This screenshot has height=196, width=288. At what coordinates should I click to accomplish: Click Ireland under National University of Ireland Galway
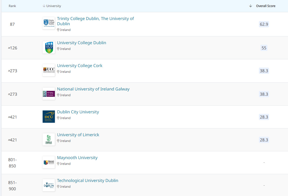click(66, 95)
